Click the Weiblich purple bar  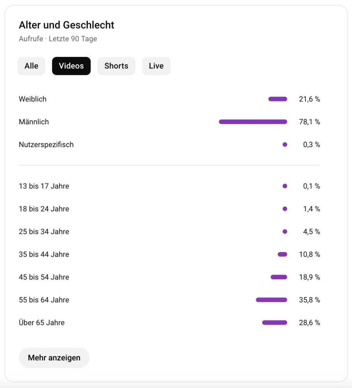tap(278, 99)
